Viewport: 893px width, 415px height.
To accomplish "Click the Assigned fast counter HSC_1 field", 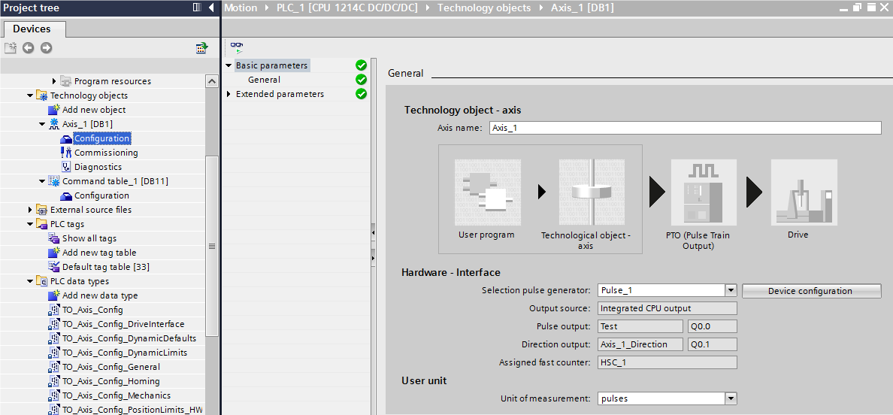I will pos(667,362).
